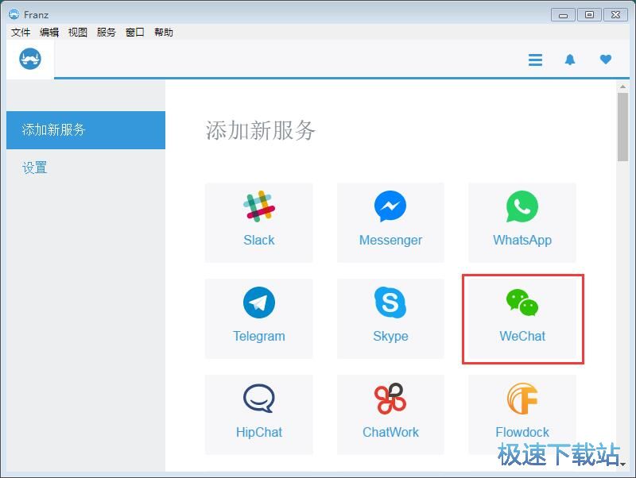Open the 文件 menu

tap(21, 32)
